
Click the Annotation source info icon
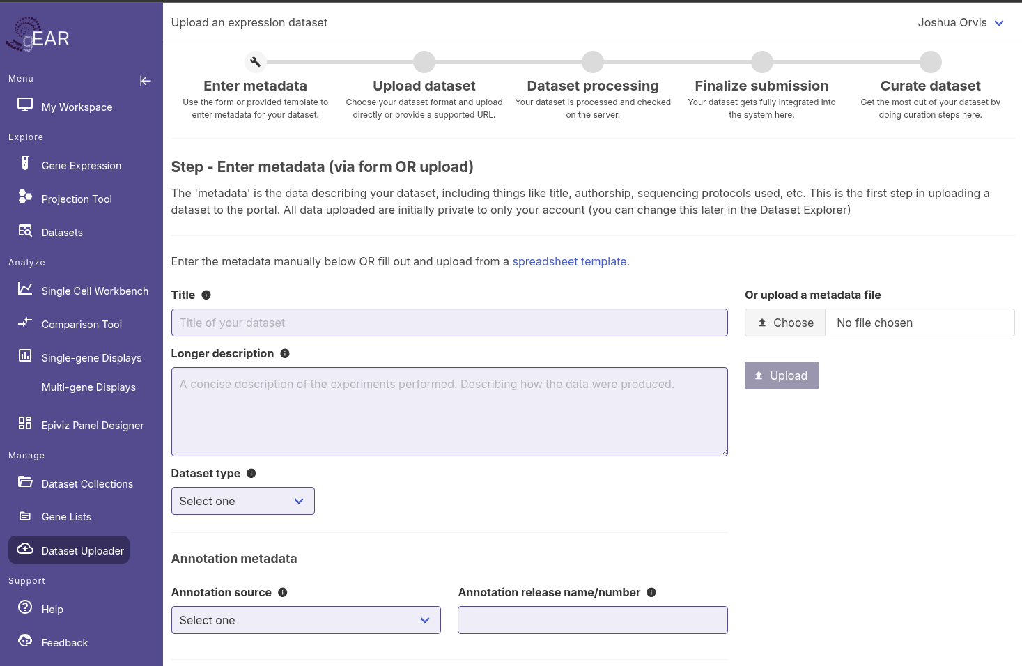click(x=283, y=592)
